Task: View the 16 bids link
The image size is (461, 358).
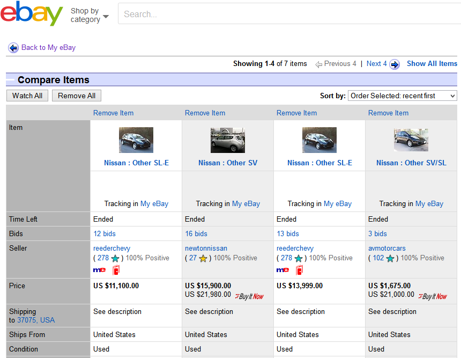Action: click(196, 233)
